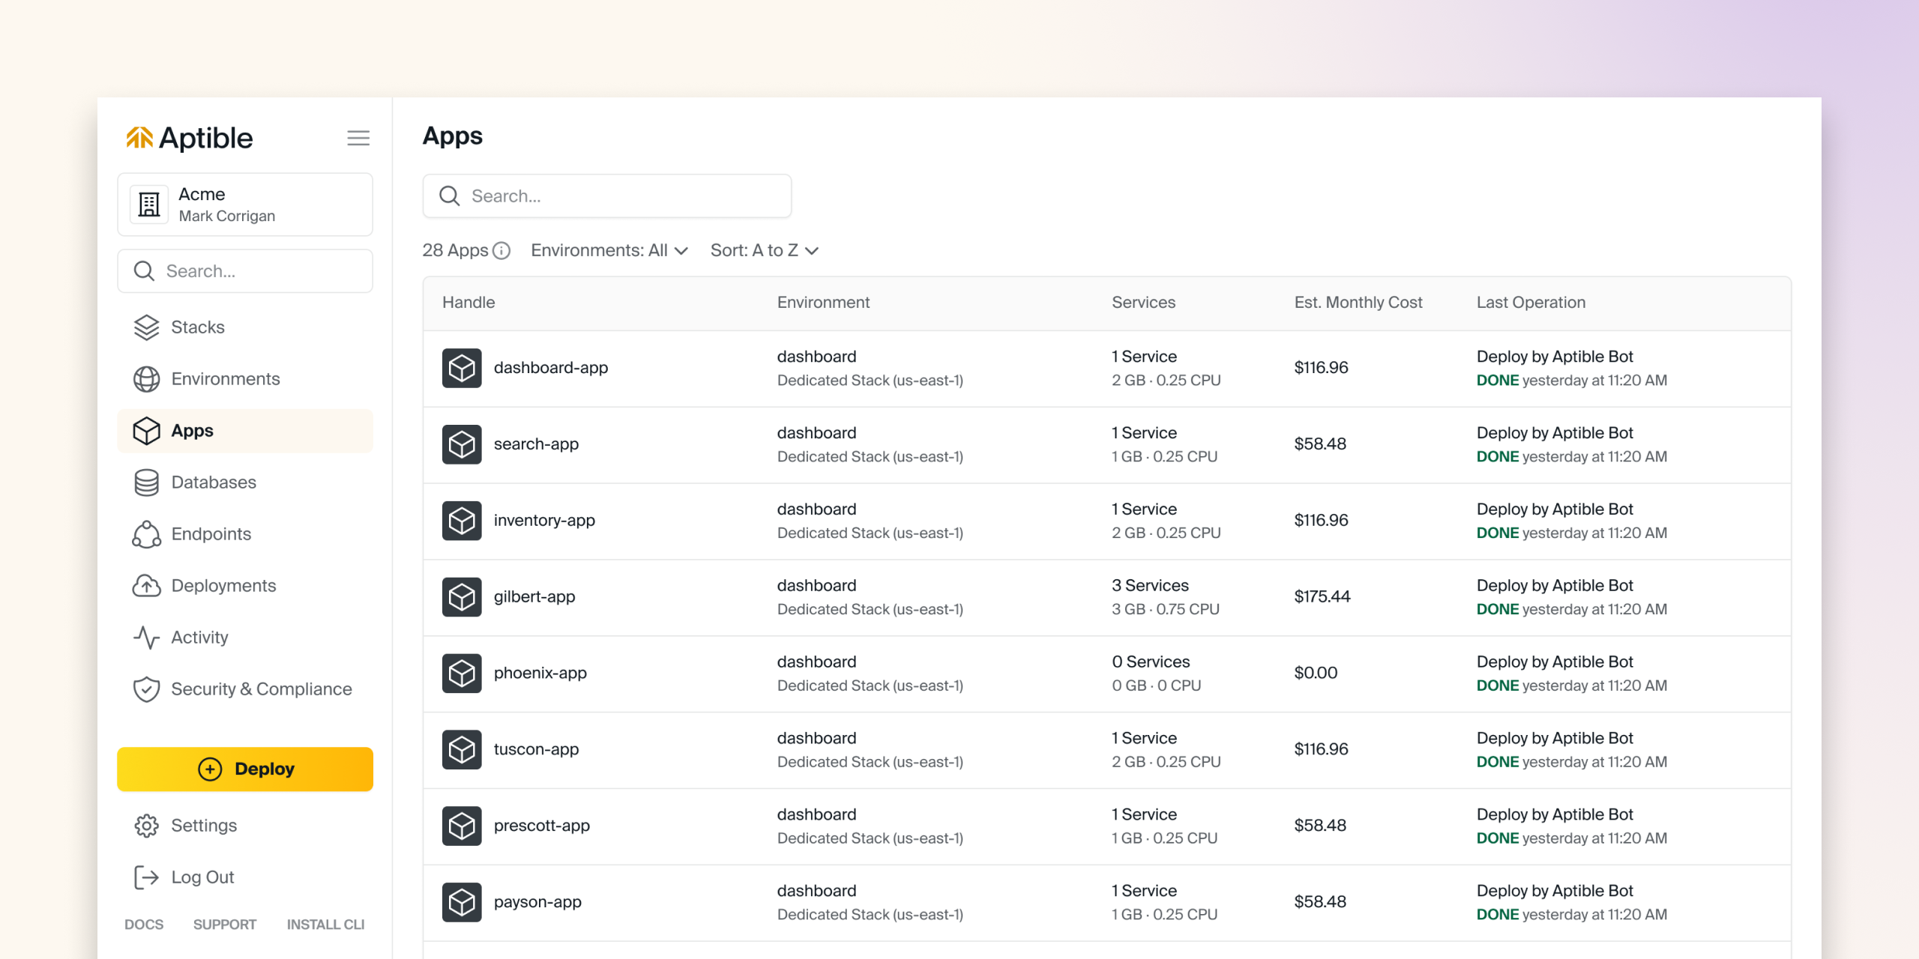Click the Deployments cloud upload icon
The width and height of the screenshot is (1919, 959).
(x=146, y=586)
